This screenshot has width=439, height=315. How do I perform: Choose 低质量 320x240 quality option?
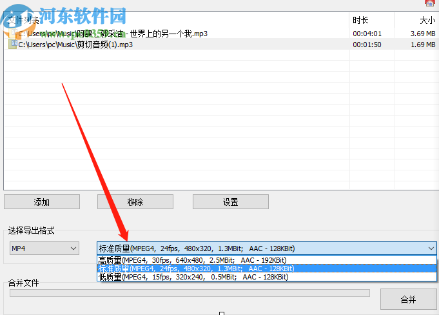click(267, 277)
